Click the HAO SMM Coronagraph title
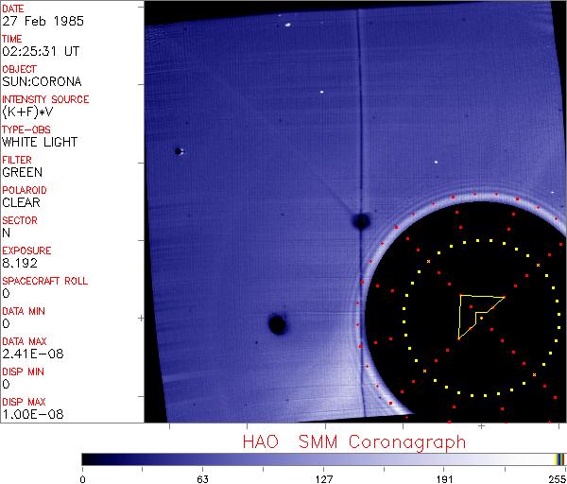The image size is (567, 484). (x=354, y=441)
